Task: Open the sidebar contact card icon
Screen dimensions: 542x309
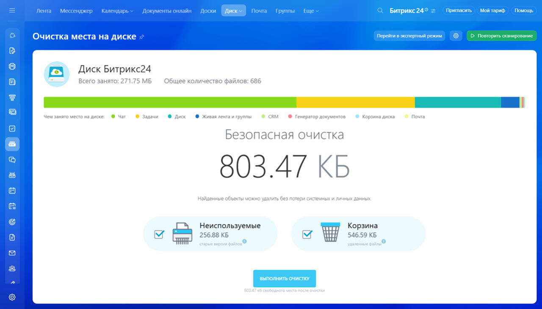Action: coord(12,112)
